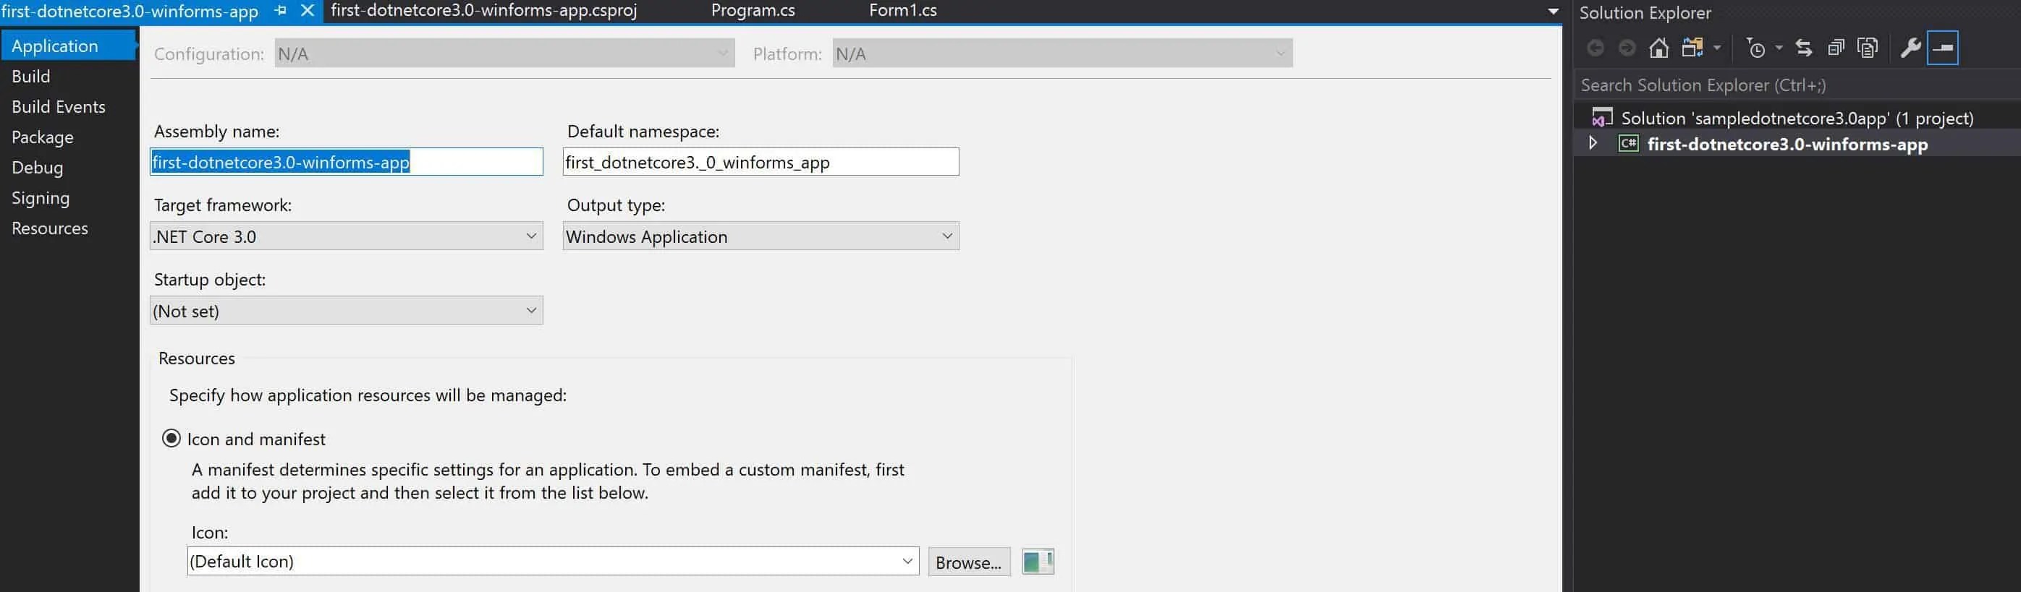Switch to the Program.cs tab

point(753,11)
